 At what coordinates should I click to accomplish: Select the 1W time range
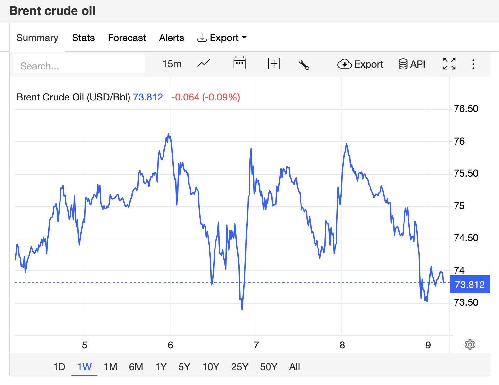(x=84, y=367)
